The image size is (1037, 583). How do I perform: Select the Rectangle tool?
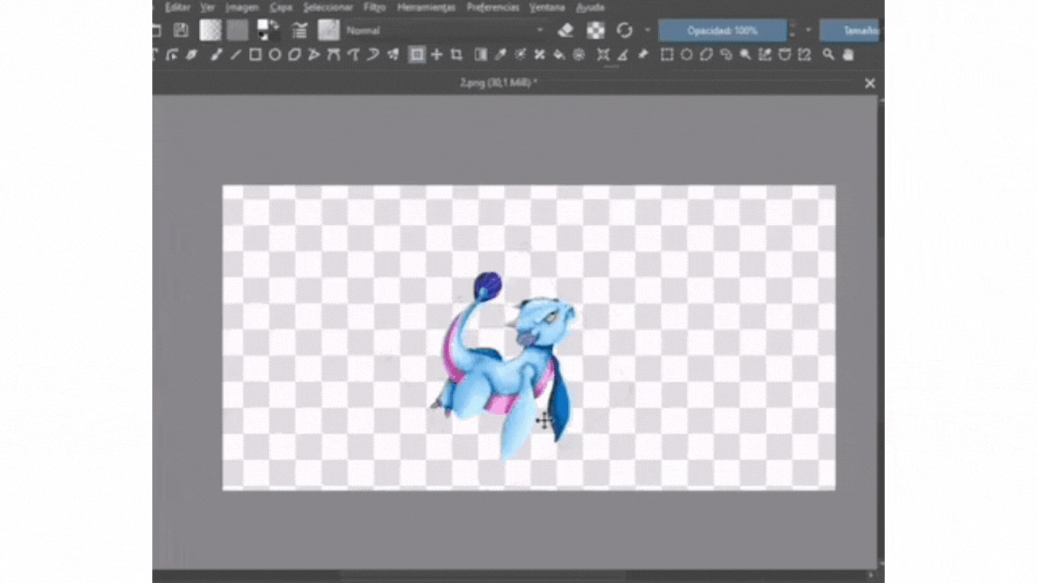(x=254, y=54)
